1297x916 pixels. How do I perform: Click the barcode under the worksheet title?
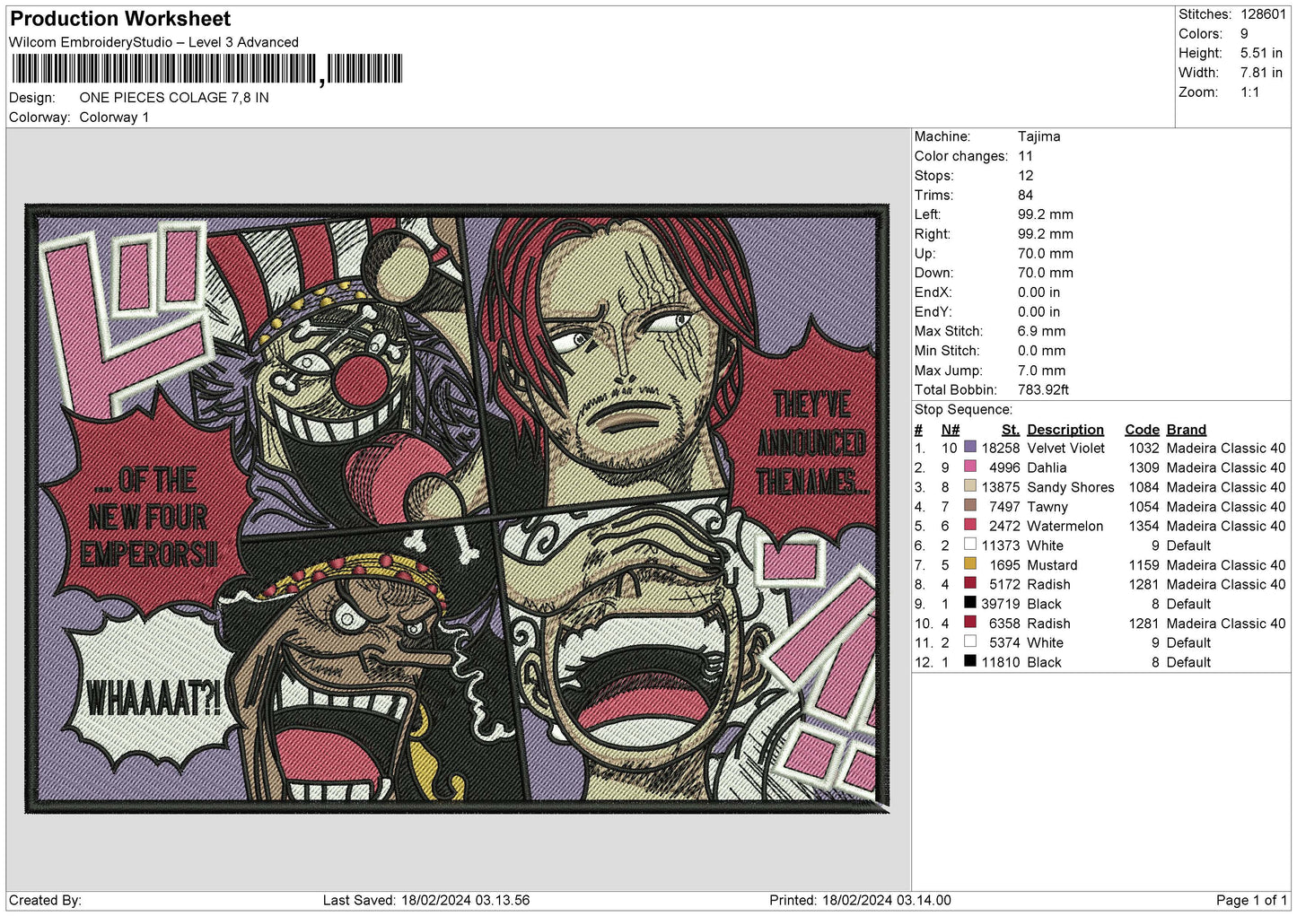click(206, 69)
